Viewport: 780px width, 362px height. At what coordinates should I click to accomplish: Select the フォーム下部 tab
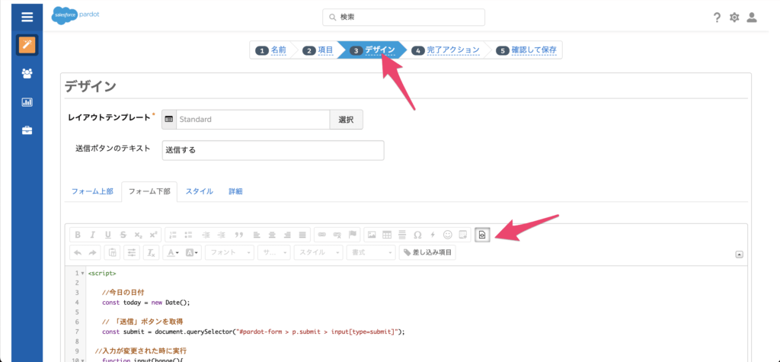click(x=149, y=192)
